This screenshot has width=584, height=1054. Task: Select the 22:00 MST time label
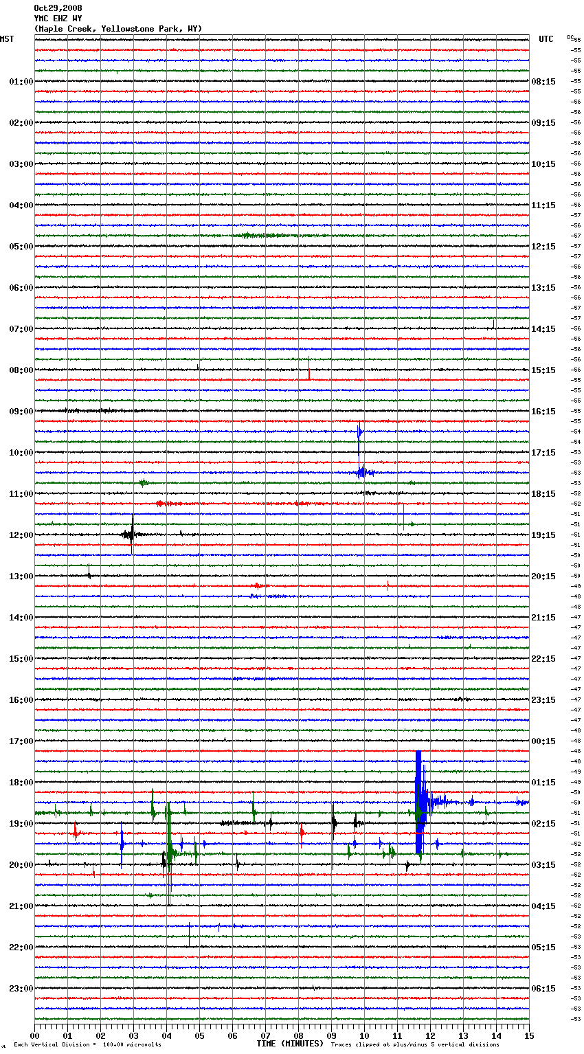(21, 948)
